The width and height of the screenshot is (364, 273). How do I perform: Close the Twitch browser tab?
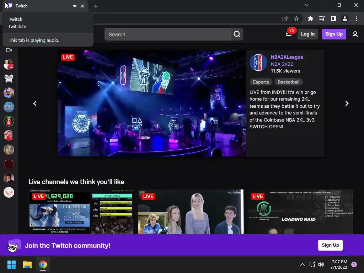82,6
